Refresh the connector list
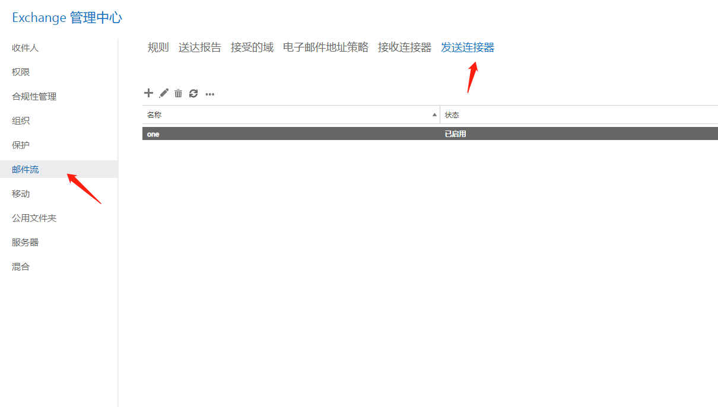This screenshot has height=407, width=718. [193, 93]
